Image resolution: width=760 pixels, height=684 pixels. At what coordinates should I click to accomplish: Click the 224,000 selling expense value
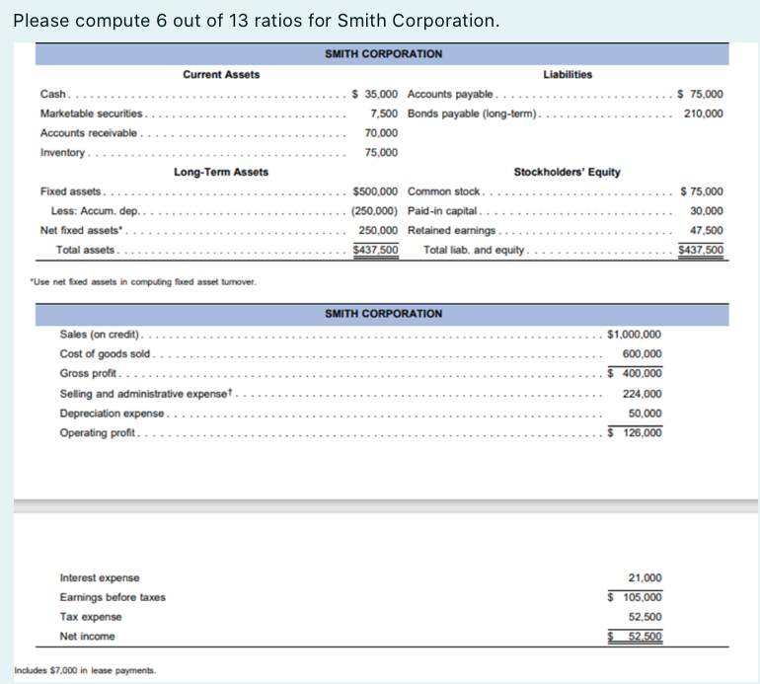pos(642,394)
